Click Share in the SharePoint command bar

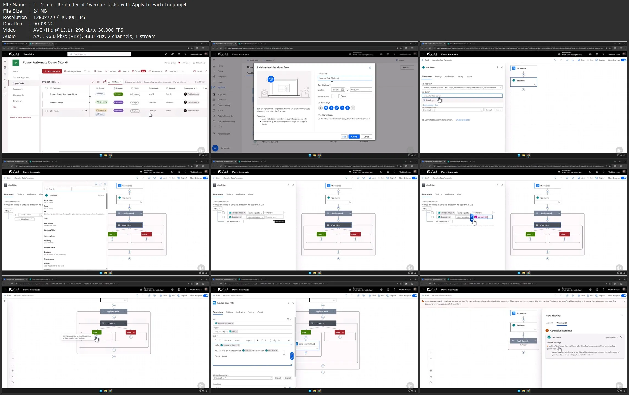98,71
